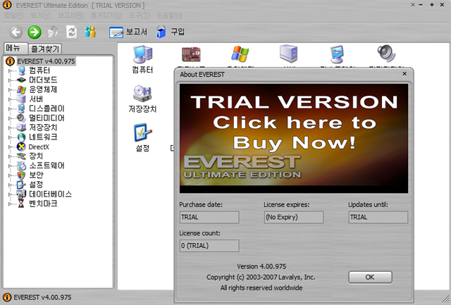
Task: Expand the 운영체제 tree node
Action: [11, 89]
